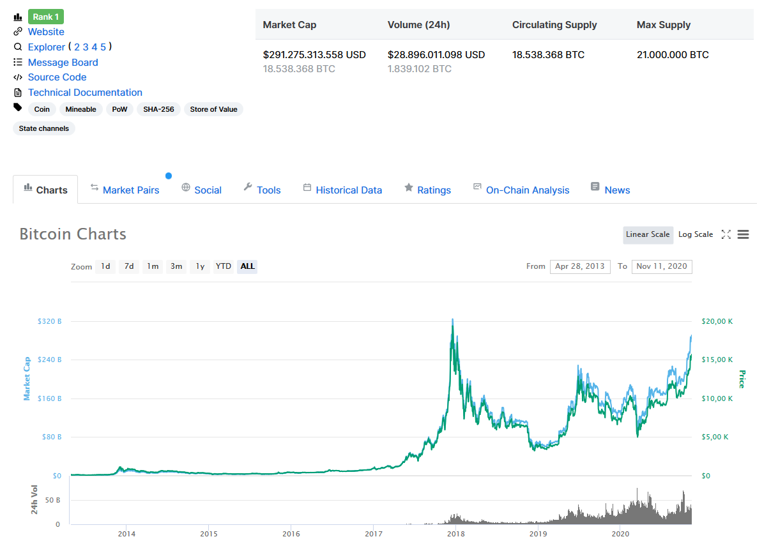Click the PoW tag
The height and width of the screenshot is (546, 778).
click(119, 109)
